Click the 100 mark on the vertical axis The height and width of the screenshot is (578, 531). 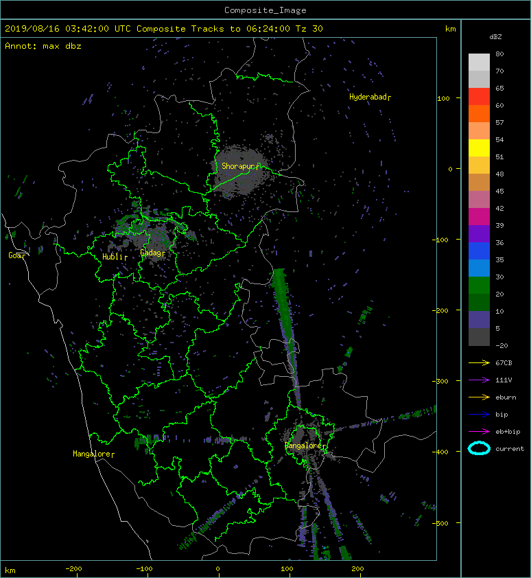(x=443, y=98)
